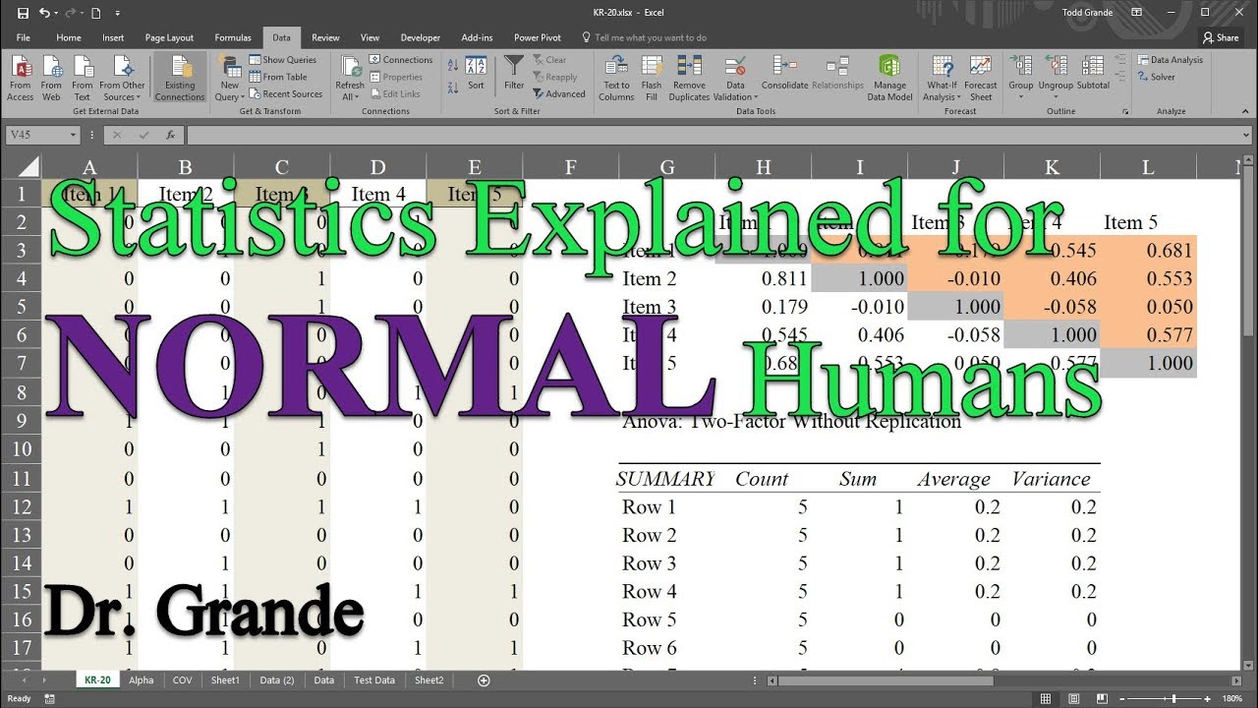Click the Insert Function fx icon
Screen dimensions: 1258x708
[170, 135]
